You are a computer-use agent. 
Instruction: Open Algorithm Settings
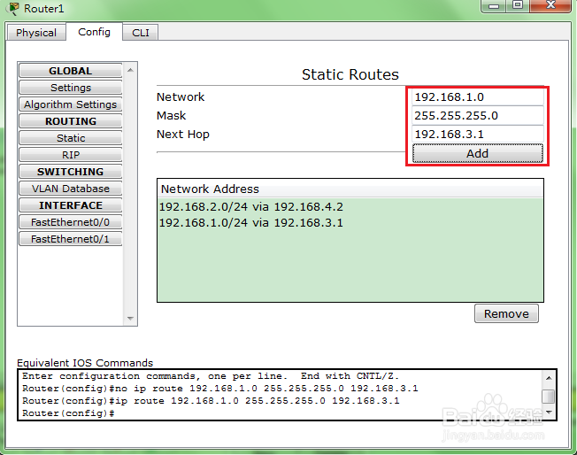click(x=70, y=104)
